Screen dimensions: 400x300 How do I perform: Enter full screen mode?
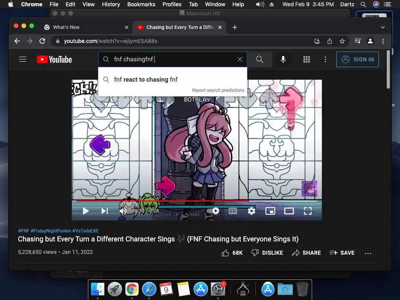tap(308, 211)
